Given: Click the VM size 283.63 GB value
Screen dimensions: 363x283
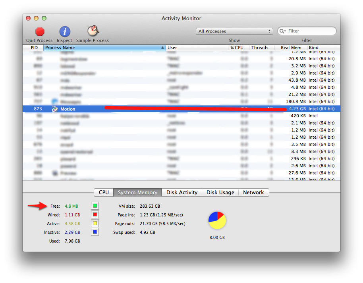Looking at the screenshot, I should pyautogui.click(x=150, y=206).
